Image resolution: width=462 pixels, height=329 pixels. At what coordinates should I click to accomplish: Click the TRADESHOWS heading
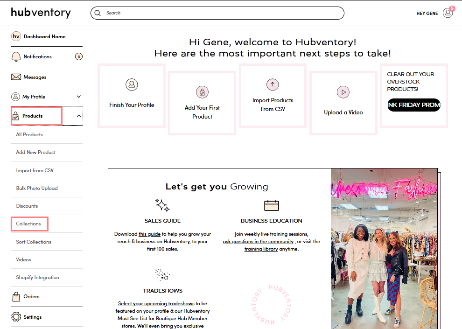click(x=163, y=291)
